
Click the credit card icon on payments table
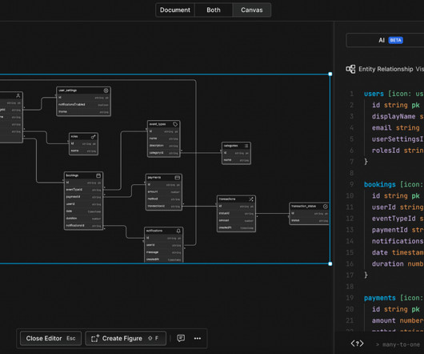coord(178,178)
